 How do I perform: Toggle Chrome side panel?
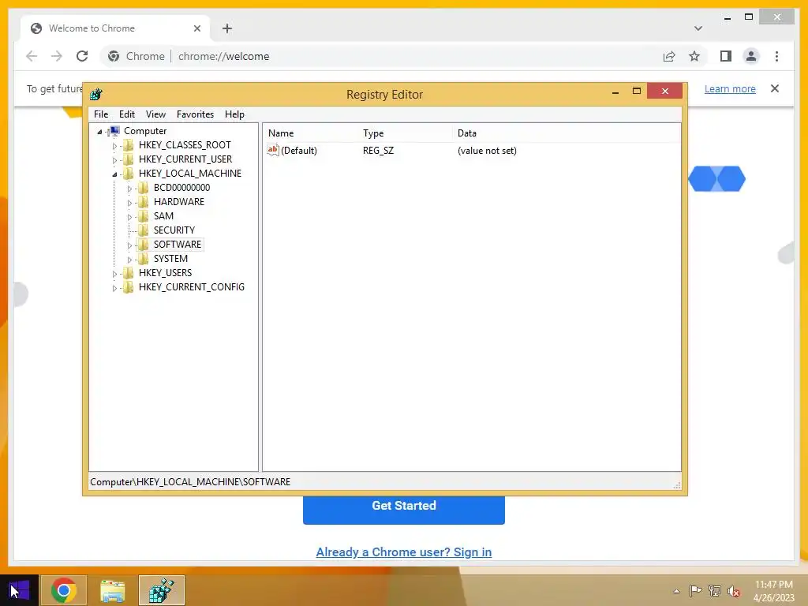726,56
